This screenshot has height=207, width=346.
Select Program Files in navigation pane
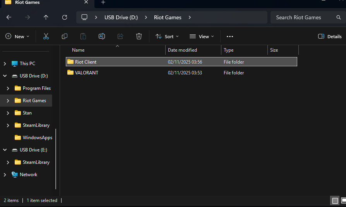coord(37,88)
